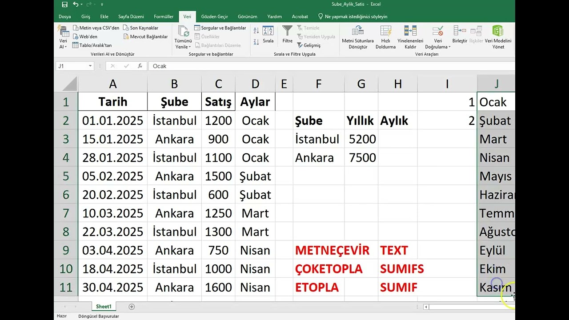Click the fx insert function button
Screen dimensions: 569x320
140,66
